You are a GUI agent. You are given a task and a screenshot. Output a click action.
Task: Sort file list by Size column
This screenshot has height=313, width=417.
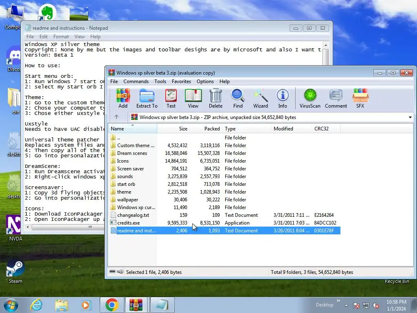point(173,128)
